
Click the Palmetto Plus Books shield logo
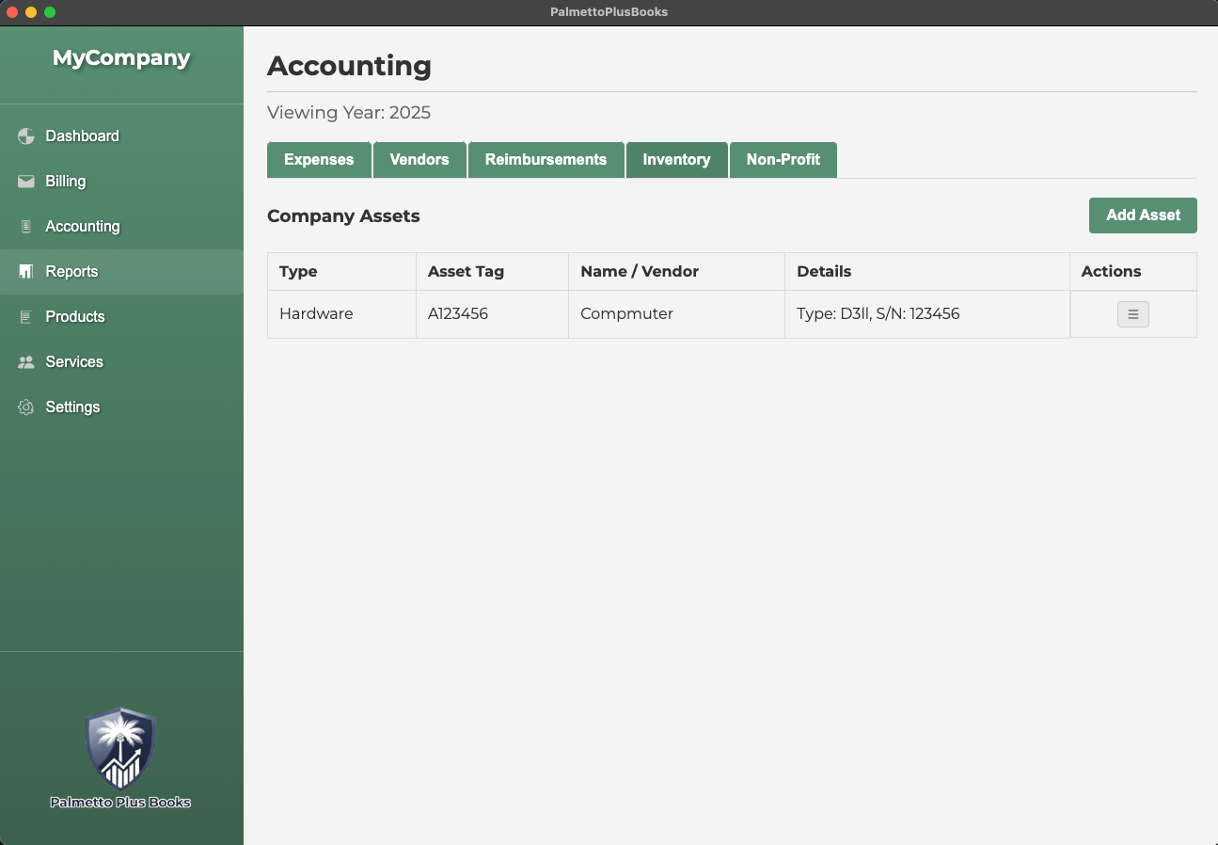tap(120, 749)
